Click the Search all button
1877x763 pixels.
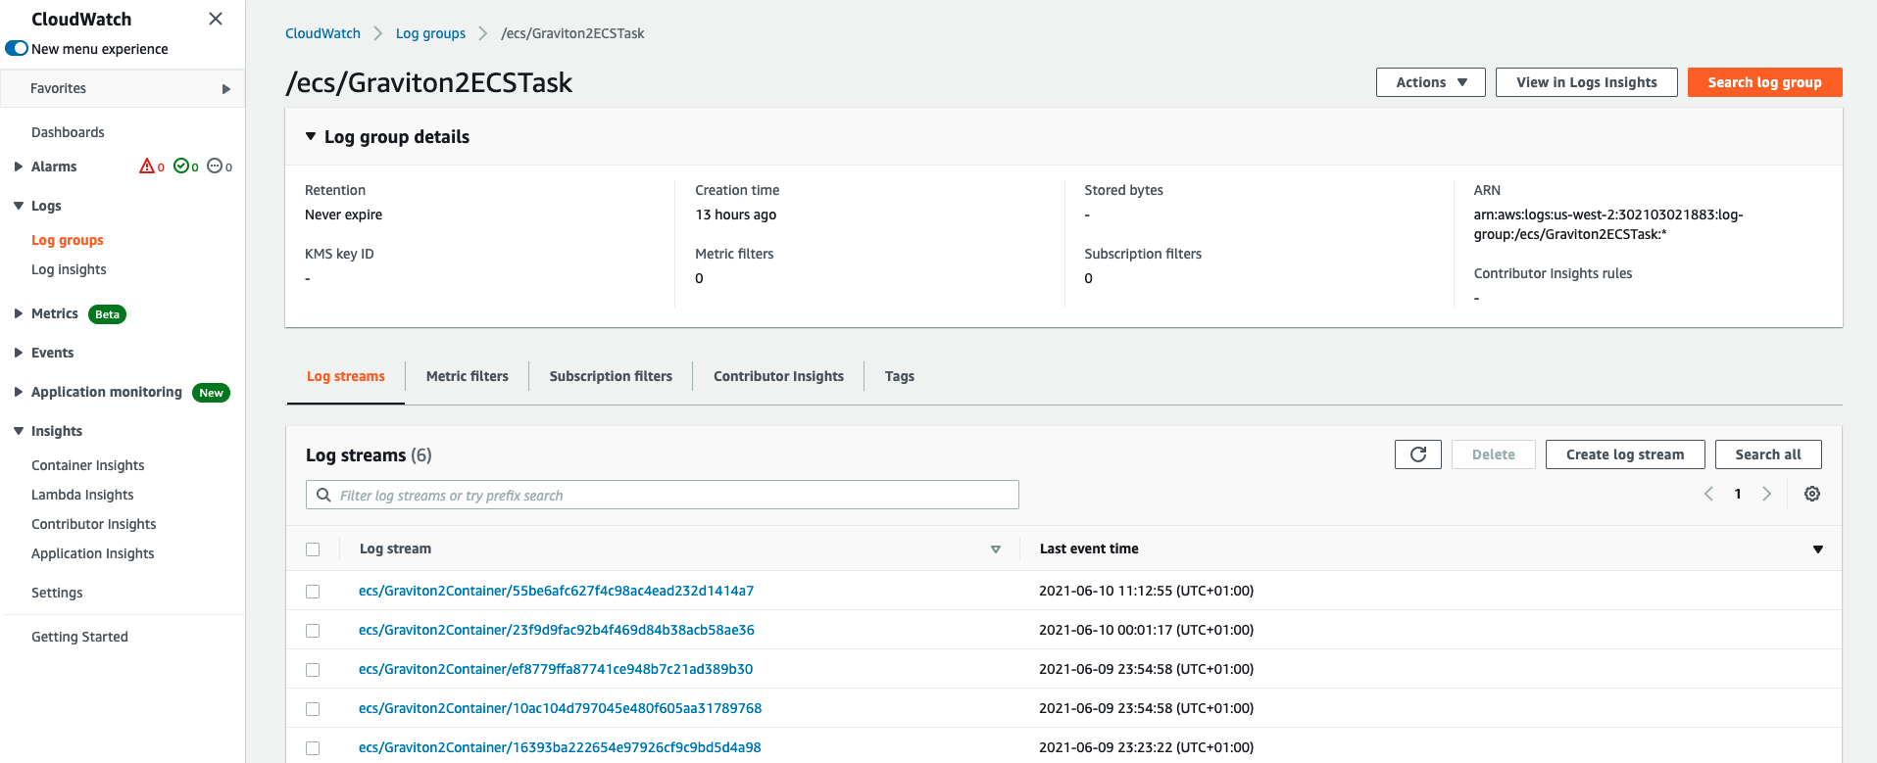point(1768,454)
